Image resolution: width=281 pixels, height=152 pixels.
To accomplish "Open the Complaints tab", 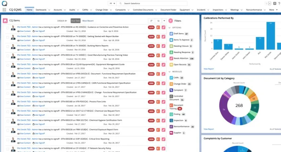I will [120, 10].
